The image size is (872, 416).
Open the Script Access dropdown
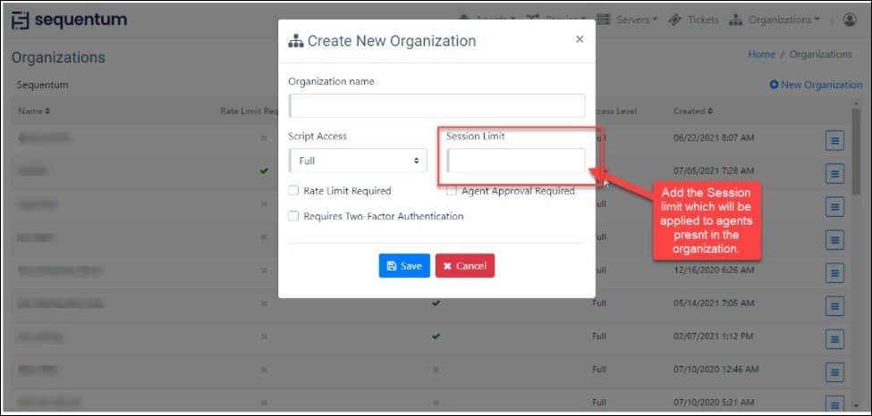tap(358, 161)
